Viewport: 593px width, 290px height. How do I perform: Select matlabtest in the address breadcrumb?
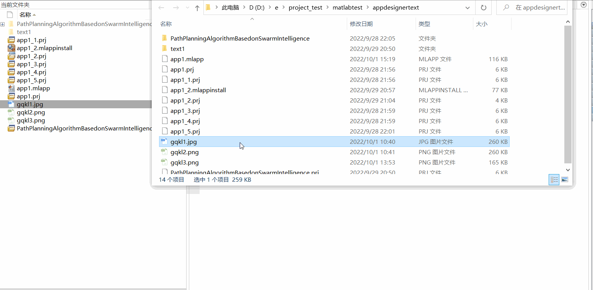(347, 8)
